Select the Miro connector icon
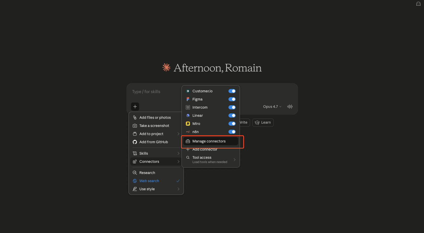424x233 pixels. (188, 123)
